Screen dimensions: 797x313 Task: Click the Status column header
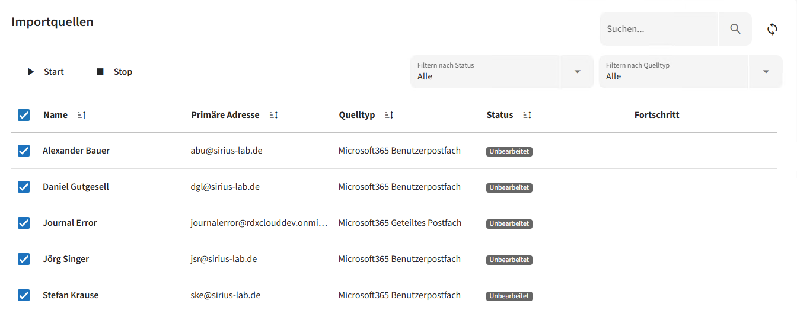click(x=500, y=115)
